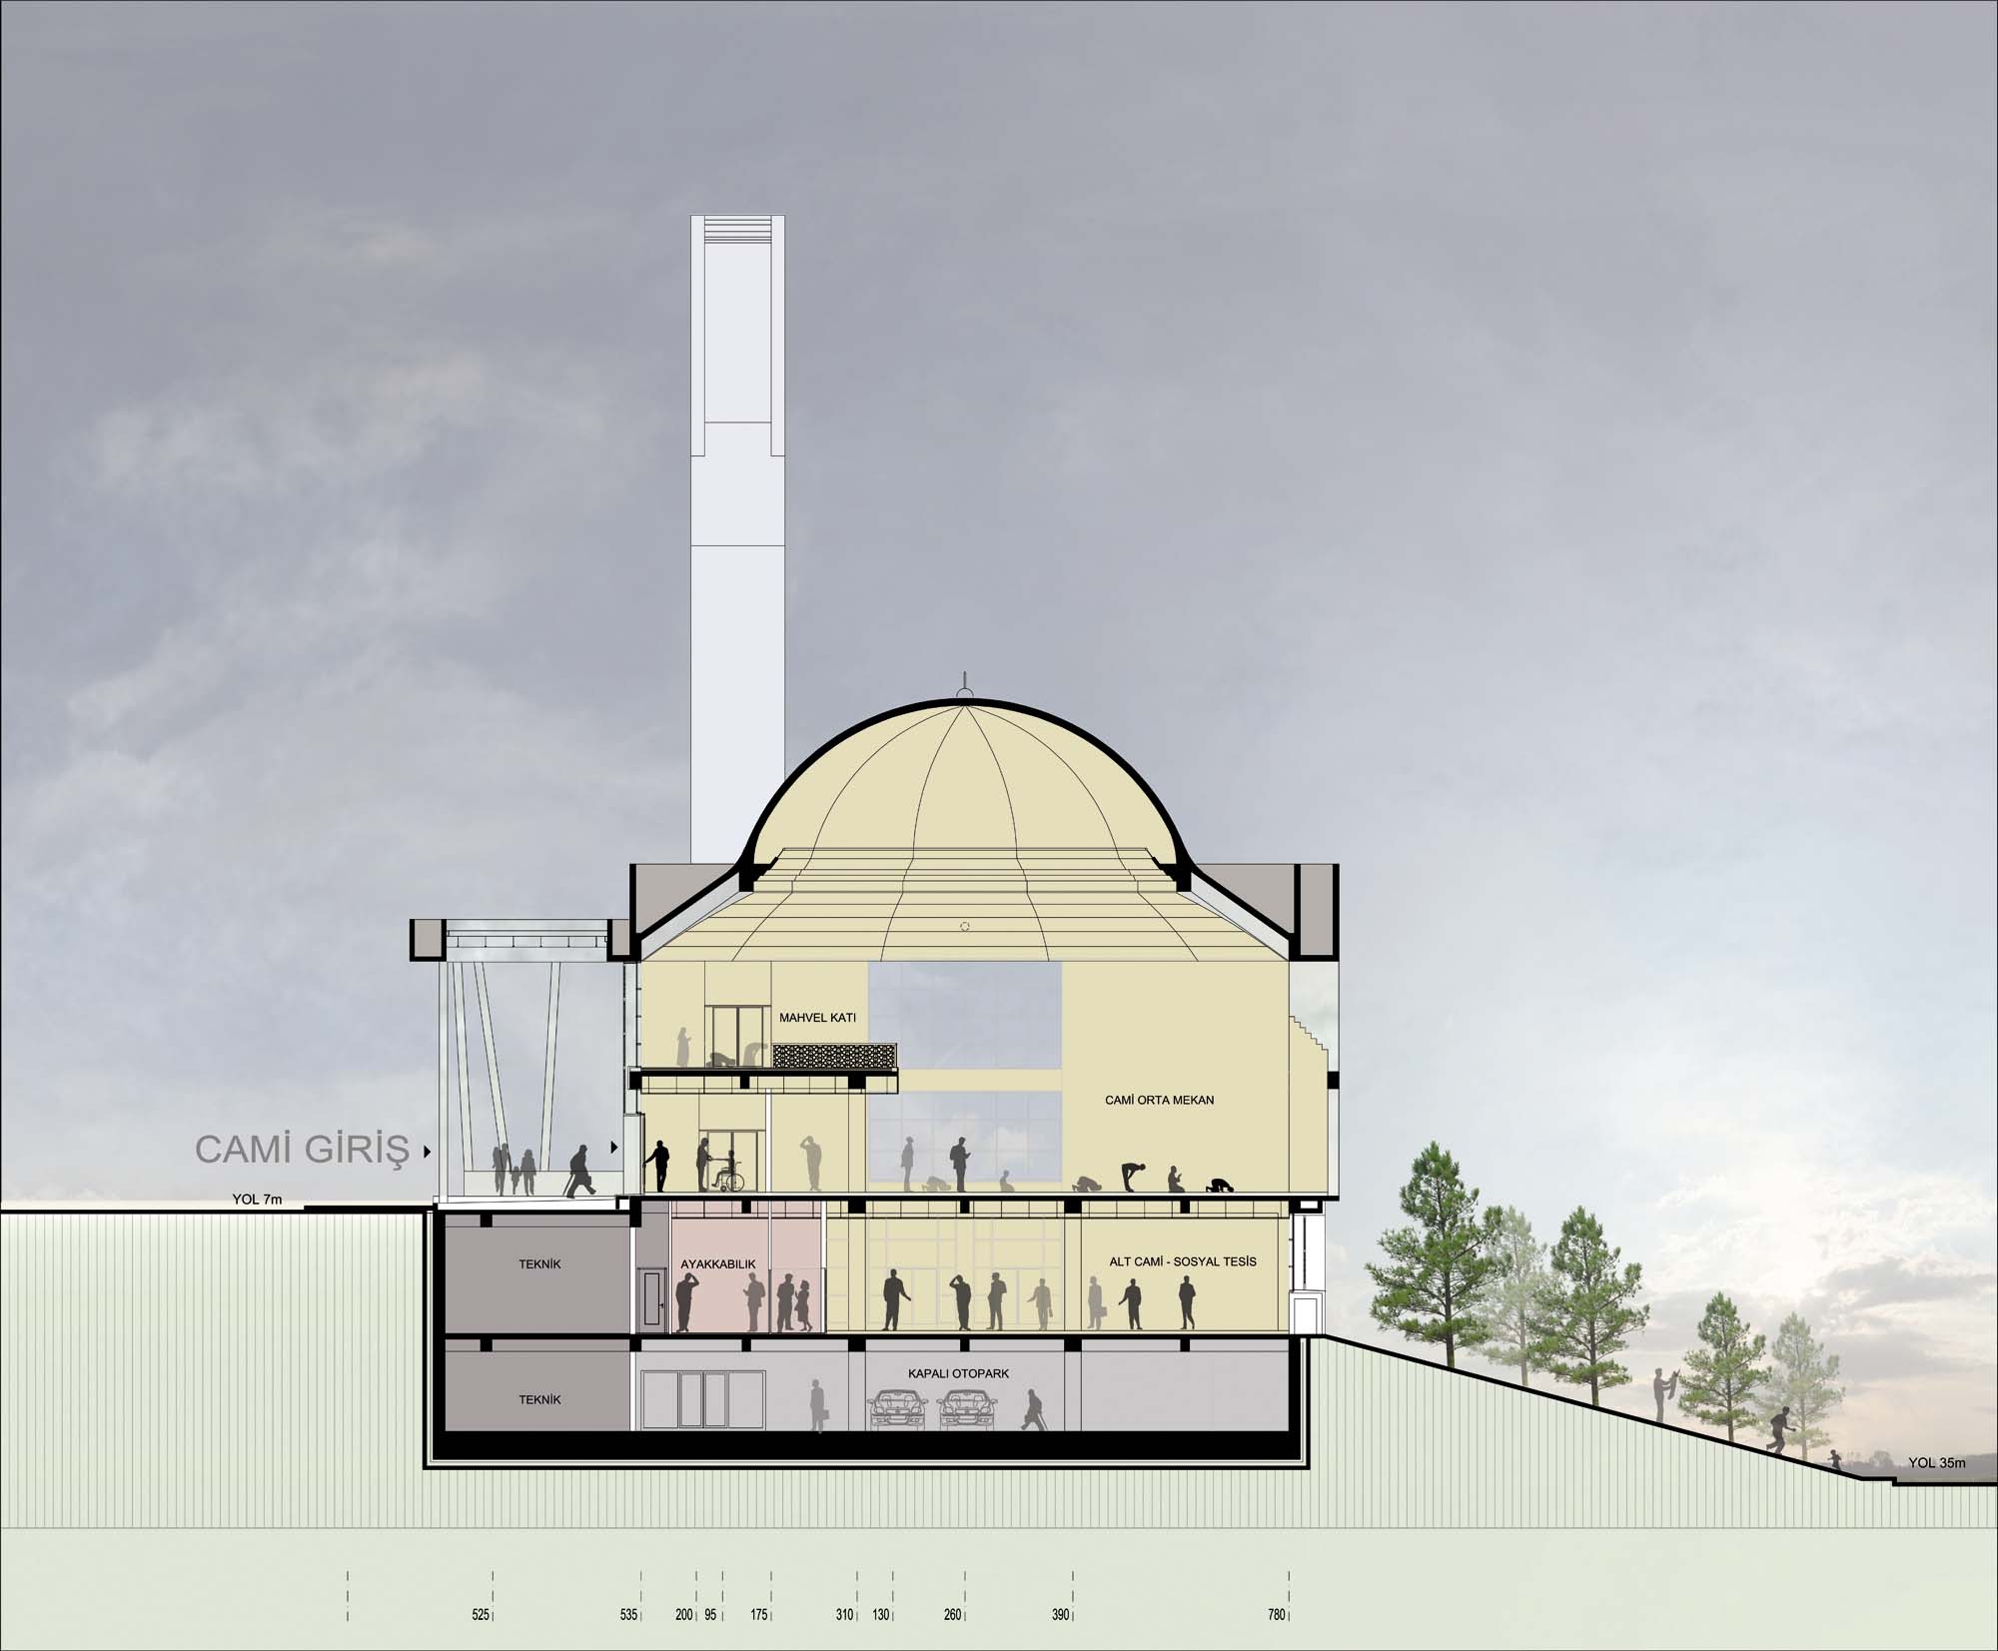Click the lower TEKNİK room label
The image size is (1998, 1651).
[539, 1399]
